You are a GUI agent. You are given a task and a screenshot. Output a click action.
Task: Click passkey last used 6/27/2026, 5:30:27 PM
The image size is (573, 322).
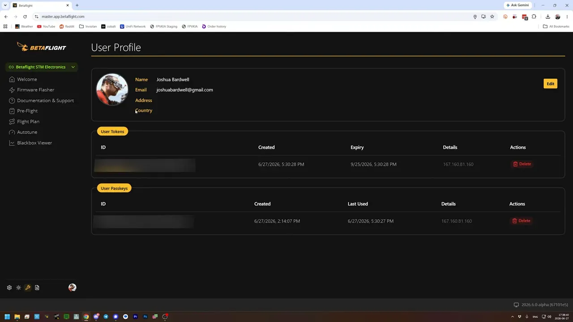click(x=371, y=221)
